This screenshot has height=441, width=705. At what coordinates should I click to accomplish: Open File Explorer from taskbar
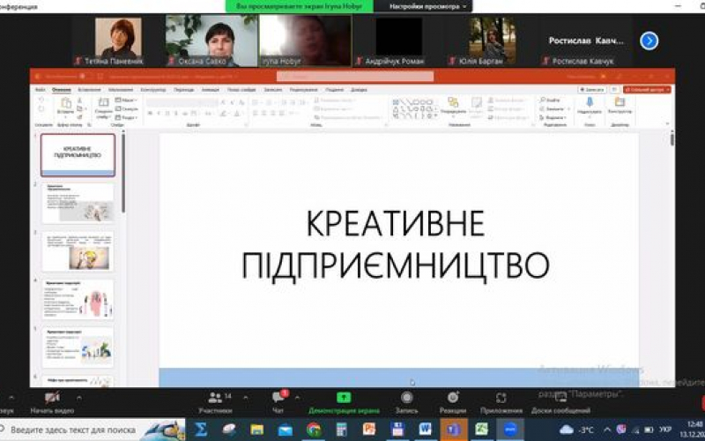[256, 430]
